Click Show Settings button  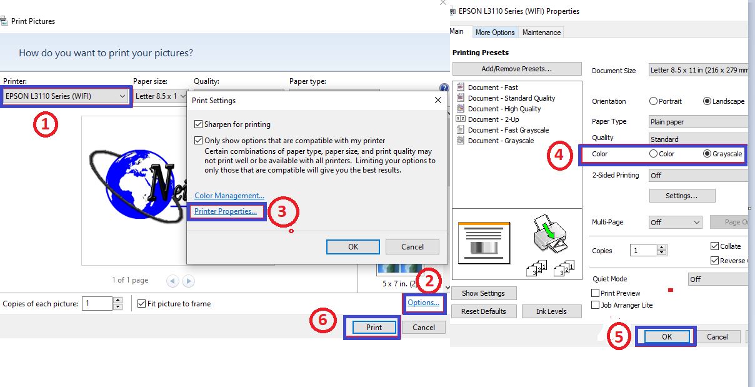pos(484,293)
